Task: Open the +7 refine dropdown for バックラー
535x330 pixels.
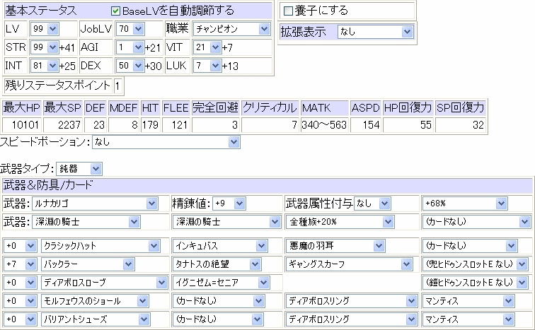Action: click(20, 264)
